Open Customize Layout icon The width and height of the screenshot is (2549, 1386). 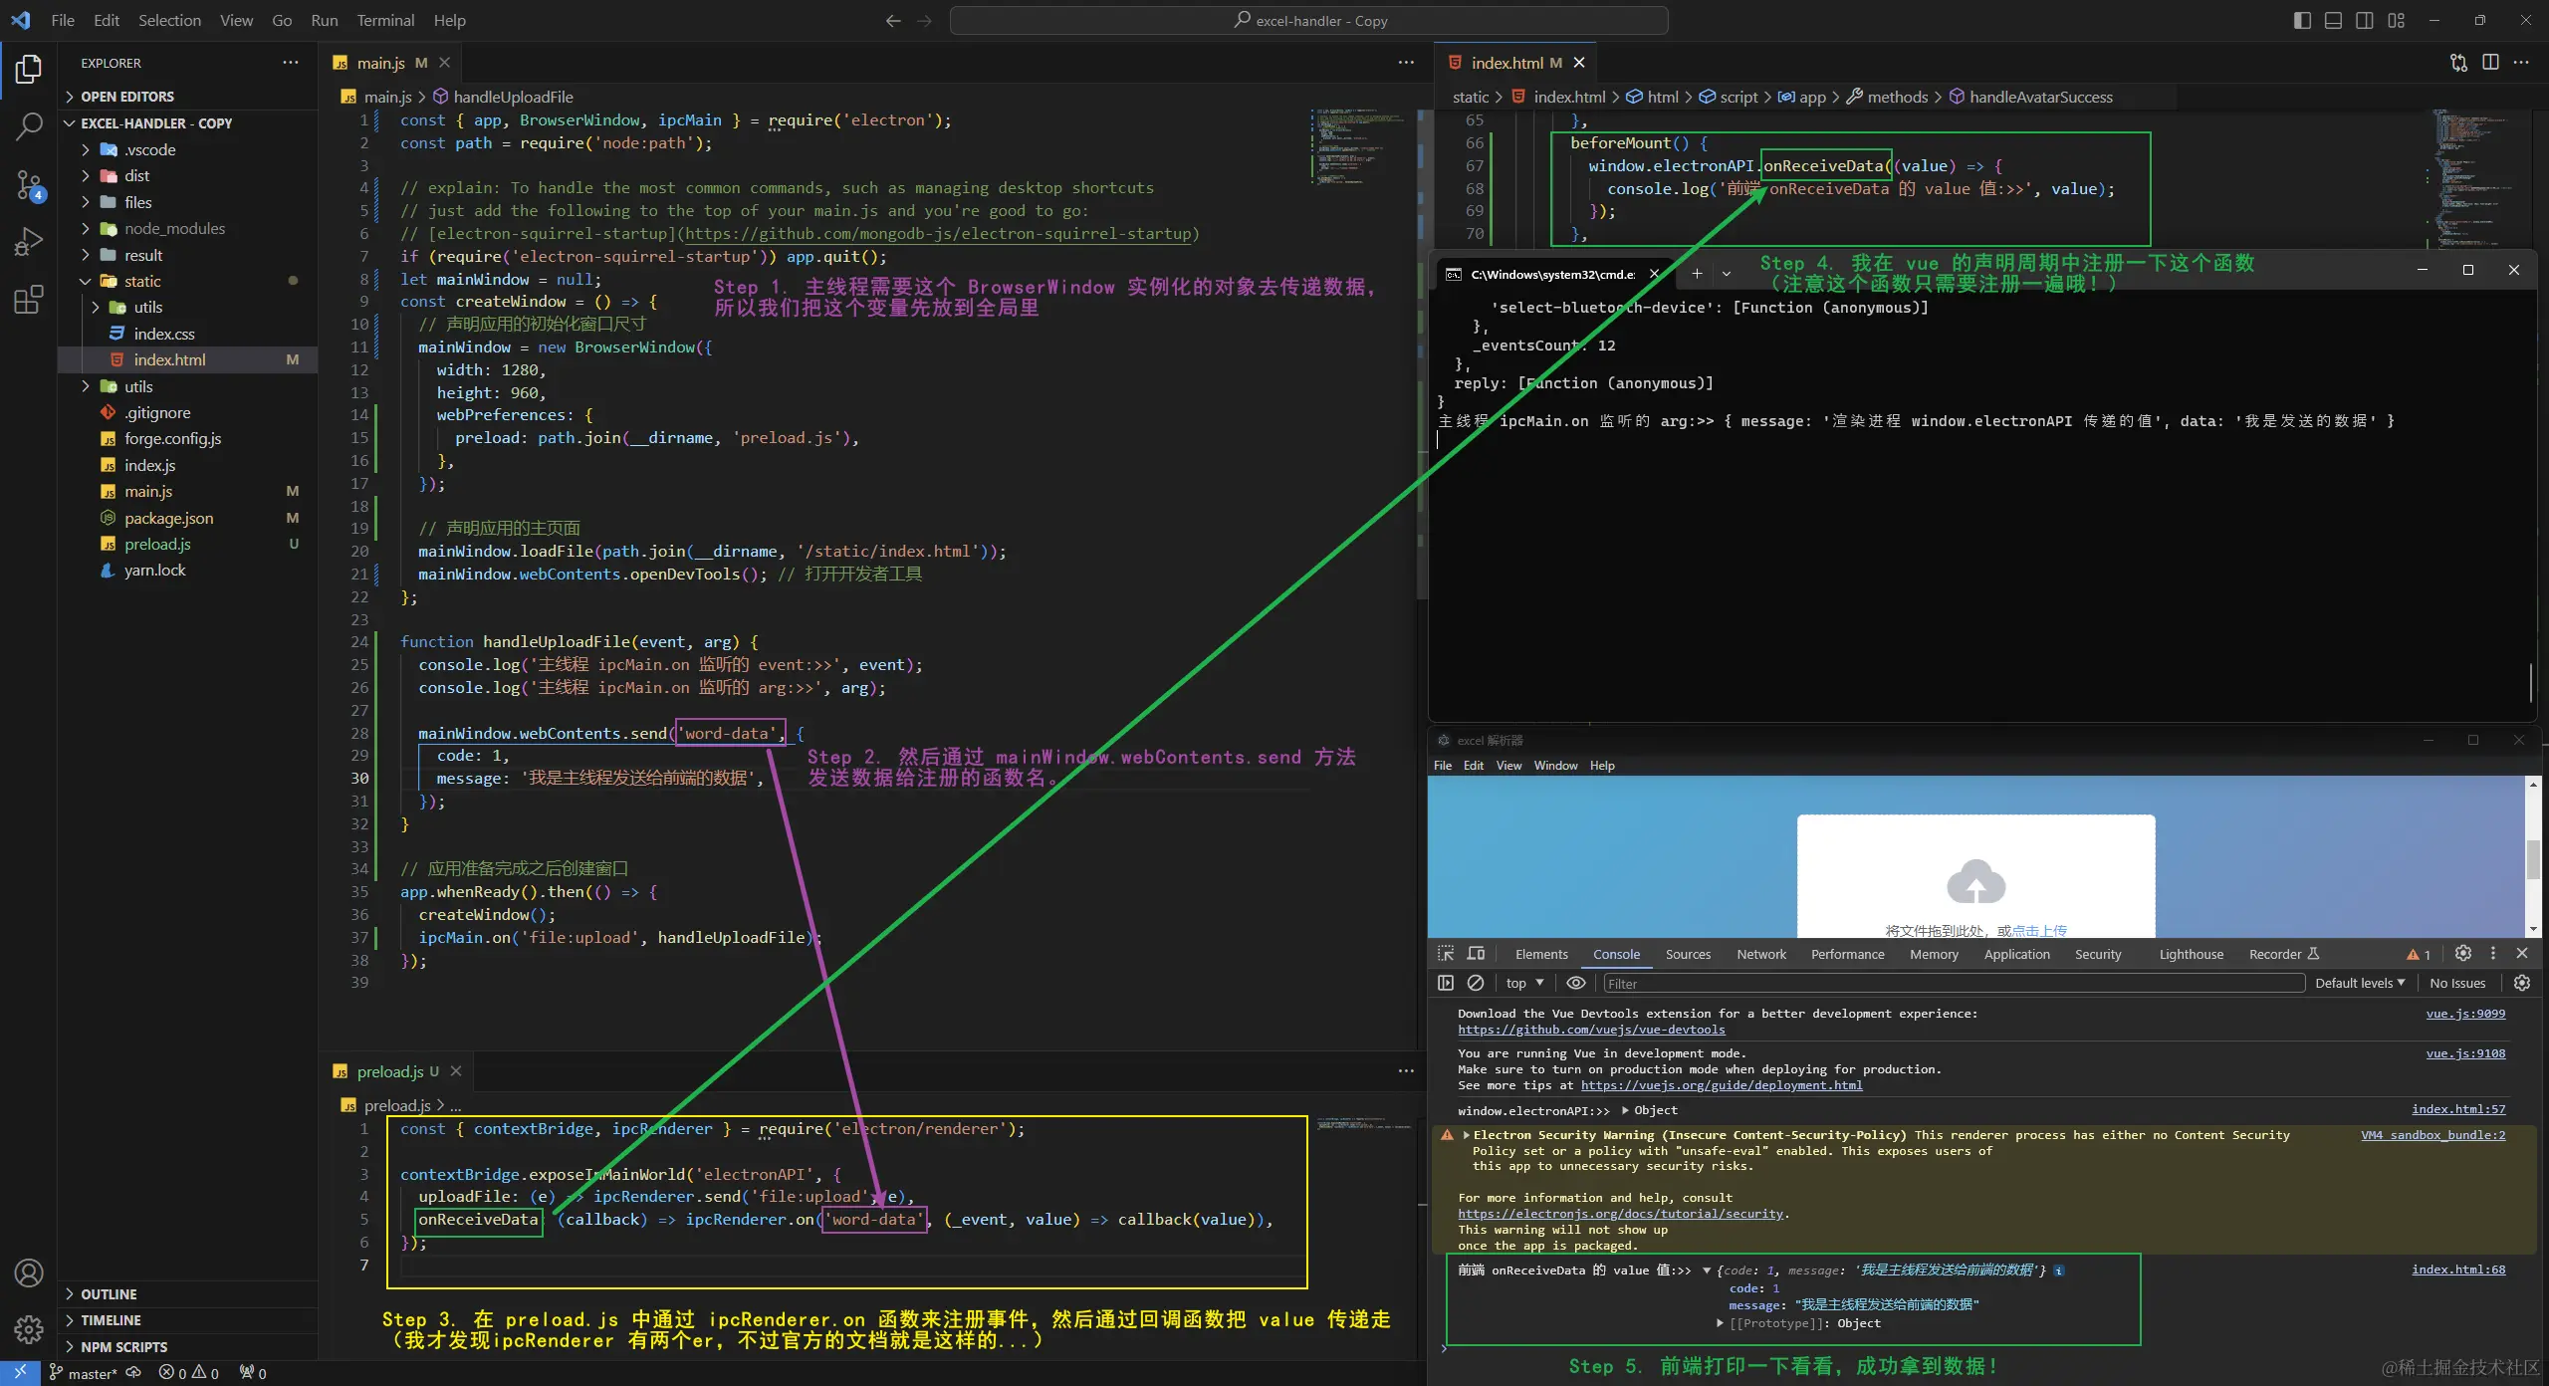coord(2397,20)
